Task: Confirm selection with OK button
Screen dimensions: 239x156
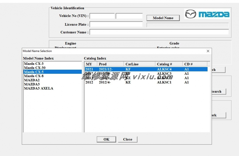Action: pos(106,139)
